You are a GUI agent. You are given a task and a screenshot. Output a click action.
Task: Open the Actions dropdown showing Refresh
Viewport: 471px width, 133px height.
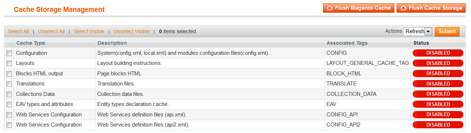(x=418, y=31)
